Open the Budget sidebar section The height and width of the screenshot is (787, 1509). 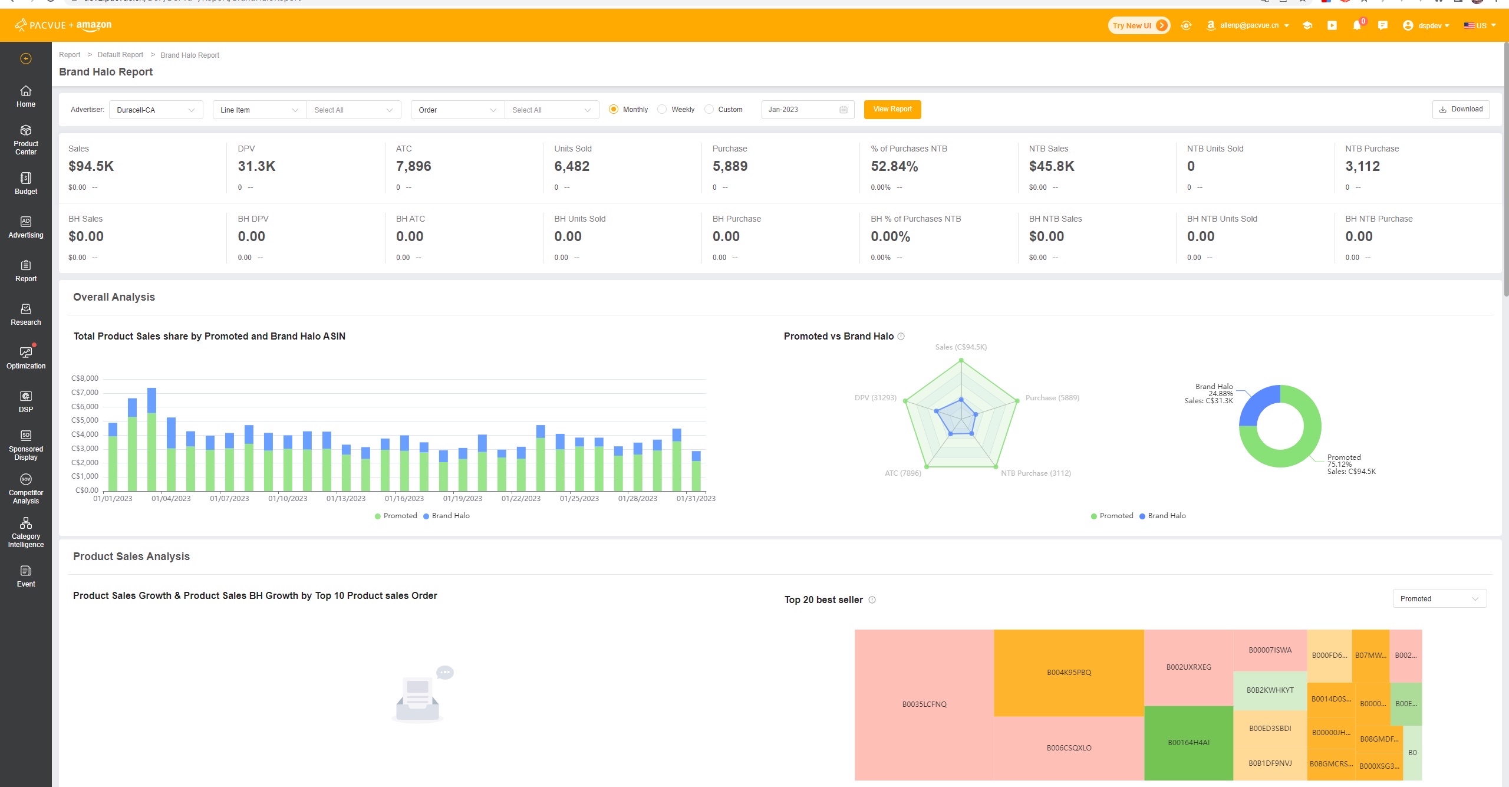(x=26, y=183)
